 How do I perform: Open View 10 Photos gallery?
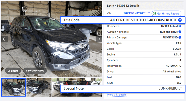tap(35, 71)
